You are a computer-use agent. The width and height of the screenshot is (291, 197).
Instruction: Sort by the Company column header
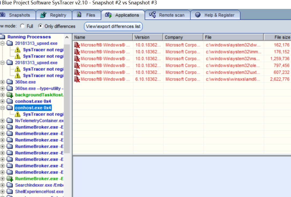183,37
